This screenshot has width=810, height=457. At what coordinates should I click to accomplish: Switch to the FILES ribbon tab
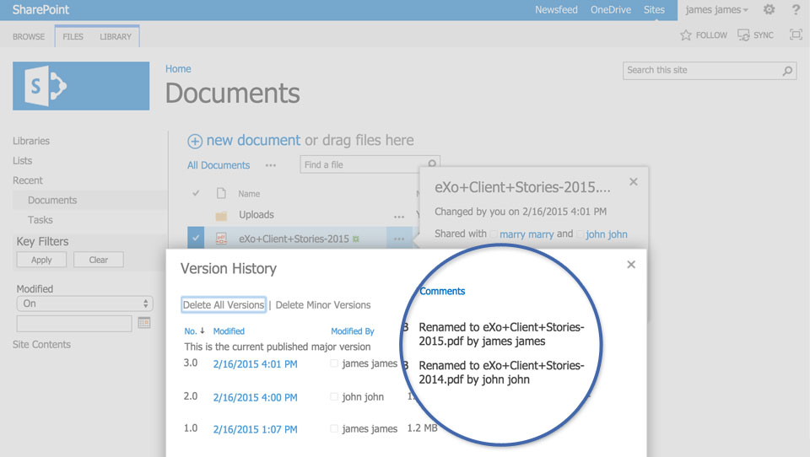73,36
